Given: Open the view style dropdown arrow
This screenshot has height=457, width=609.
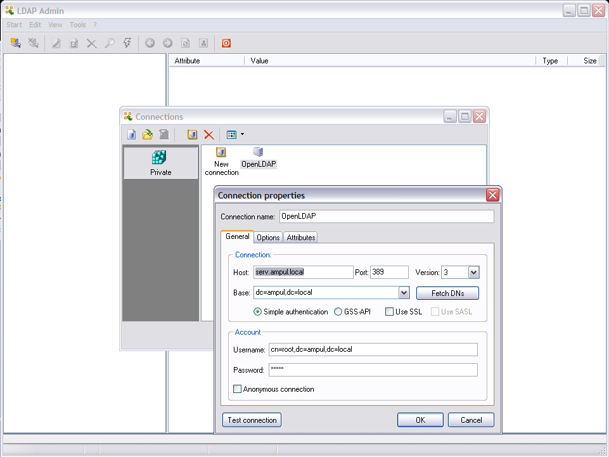Looking at the screenshot, I should tap(242, 134).
